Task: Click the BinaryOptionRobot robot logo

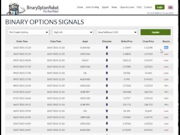Action: tap(16, 9)
